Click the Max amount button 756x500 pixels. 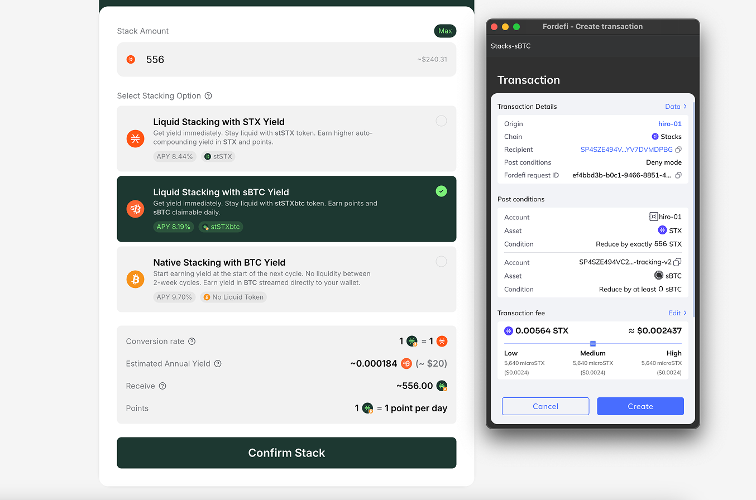point(445,31)
